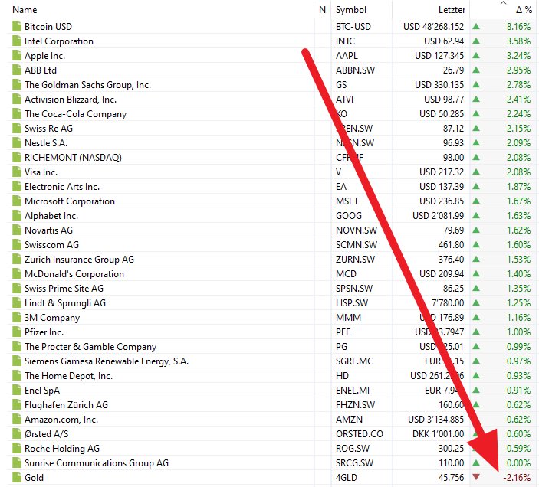The width and height of the screenshot is (539, 487).
Task: Click the Visa Inc. file icon
Action: point(17,172)
